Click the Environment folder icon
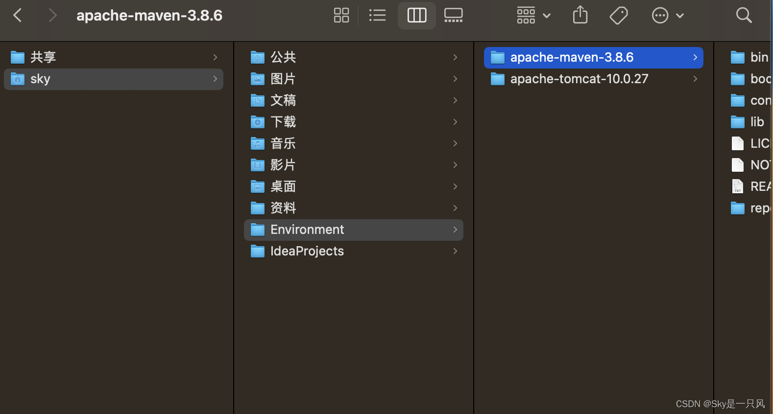 258,230
